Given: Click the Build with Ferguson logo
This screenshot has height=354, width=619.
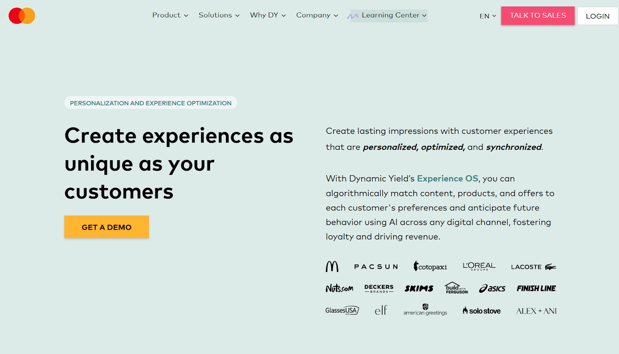Looking at the screenshot, I should click(457, 288).
